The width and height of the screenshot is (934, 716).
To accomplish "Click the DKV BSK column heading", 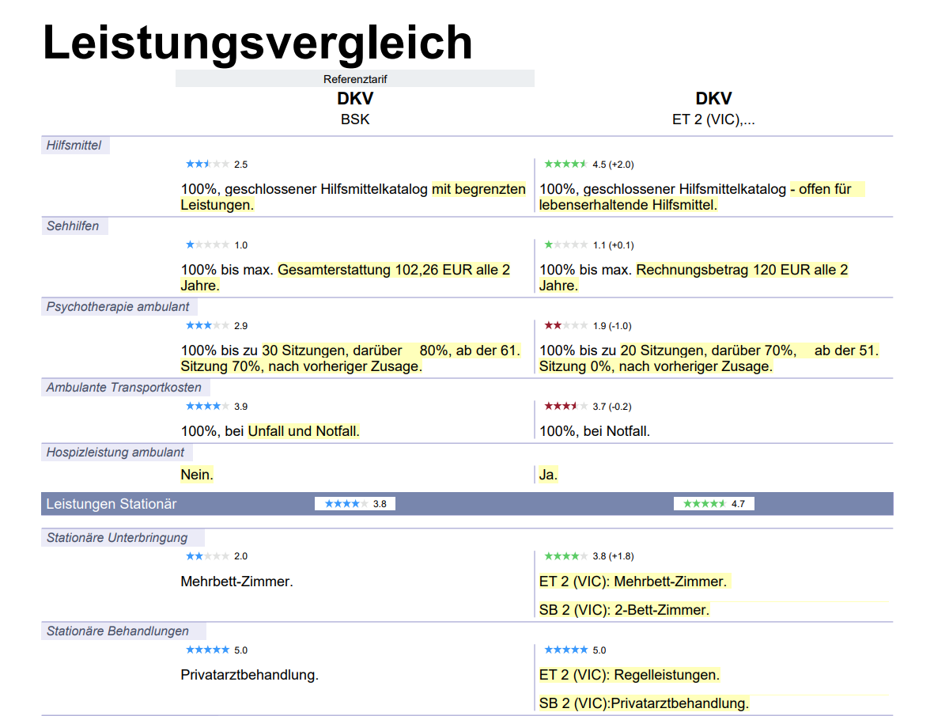I will (x=355, y=108).
